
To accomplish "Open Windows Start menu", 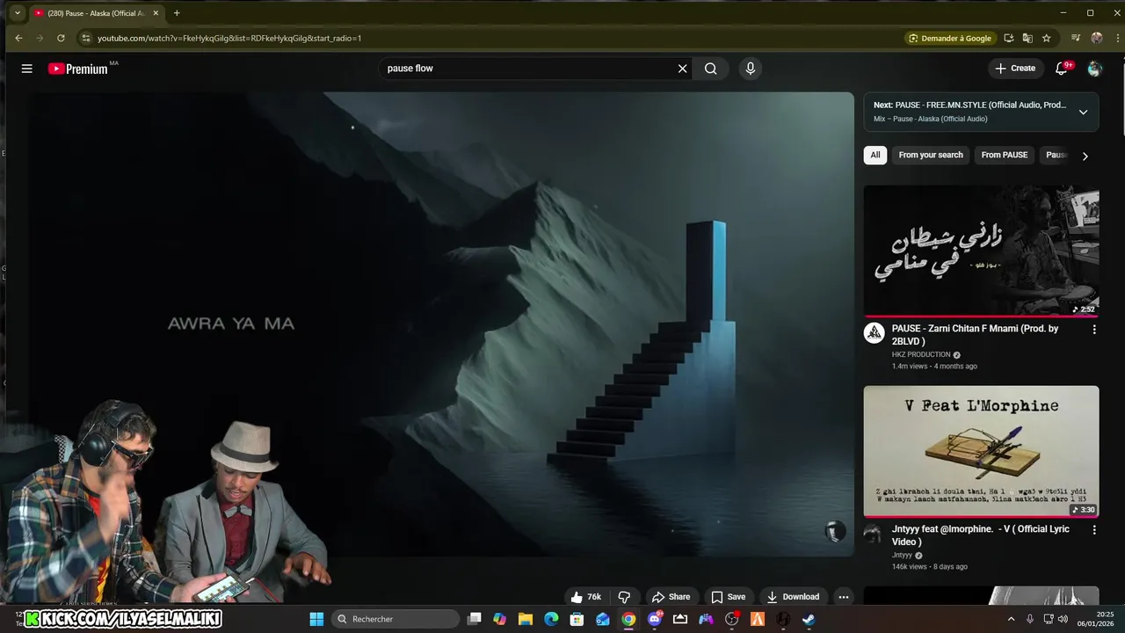I will tap(316, 619).
